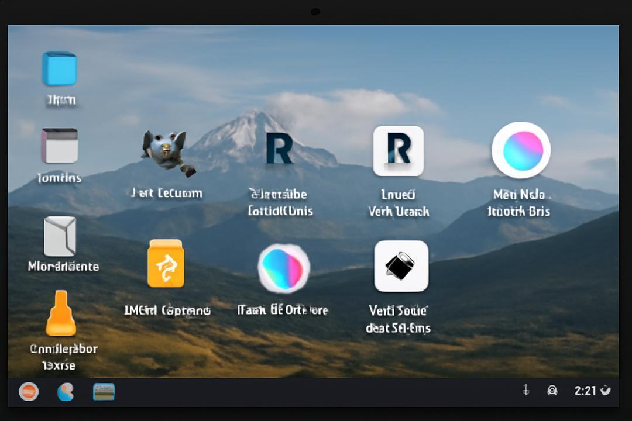
Task: Click the 2:21 clock in taskbar
Action: [585, 391]
